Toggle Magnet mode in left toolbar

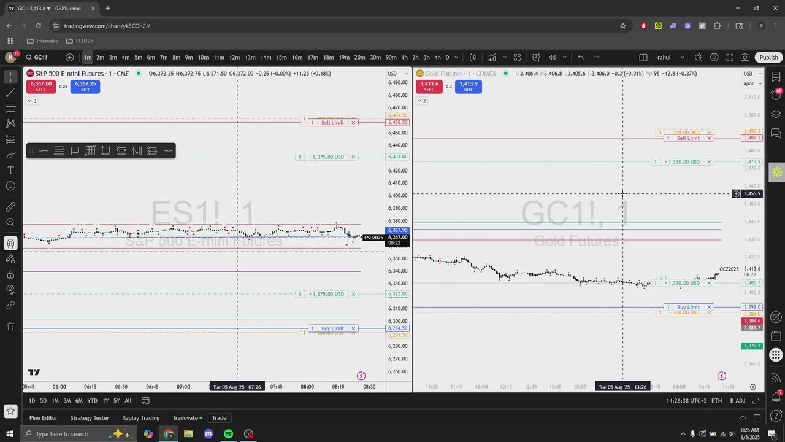[x=10, y=243]
